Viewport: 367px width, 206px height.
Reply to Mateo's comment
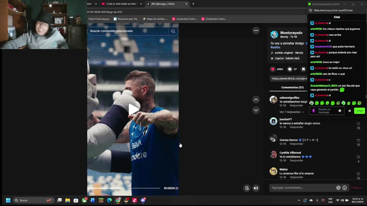click(296, 177)
